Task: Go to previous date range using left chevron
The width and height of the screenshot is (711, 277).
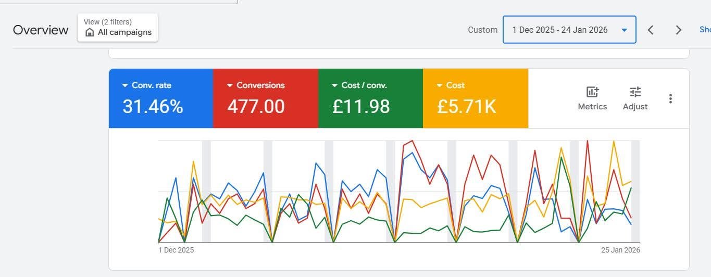Action: (651, 30)
